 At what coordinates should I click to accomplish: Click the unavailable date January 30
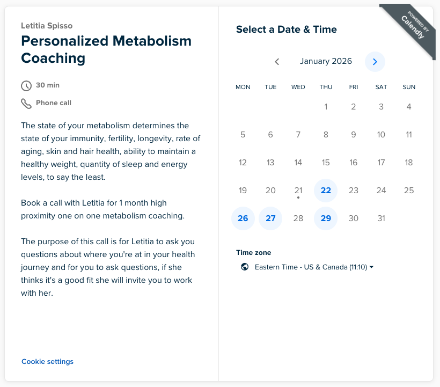tap(353, 218)
